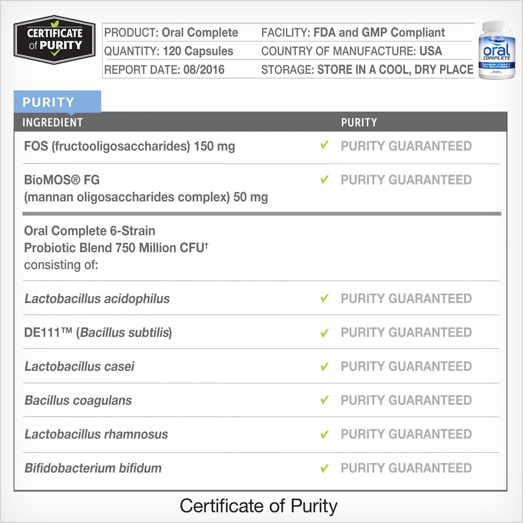Click the REPORT DATE 08/2016 text
This screenshot has height=523, width=523.
click(x=164, y=69)
